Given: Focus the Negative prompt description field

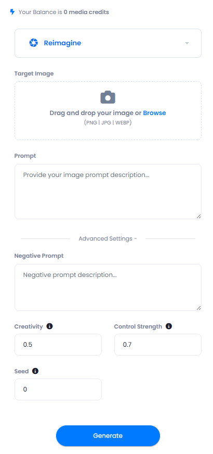Looking at the screenshot, I should coord(108,287).
